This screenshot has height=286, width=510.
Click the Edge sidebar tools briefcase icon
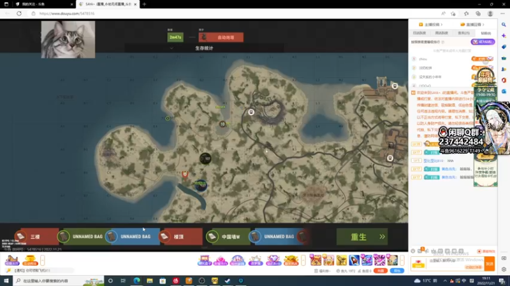click(504, 58)
